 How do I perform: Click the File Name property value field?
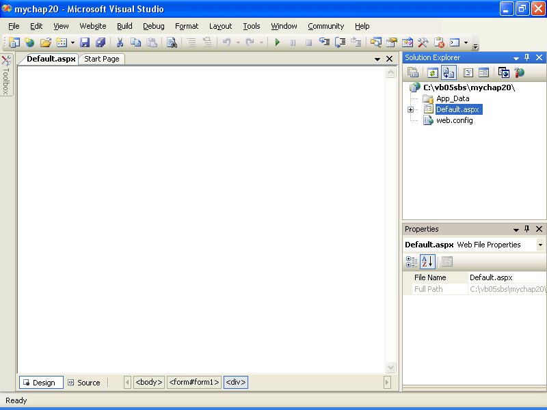tap(506, 277)
